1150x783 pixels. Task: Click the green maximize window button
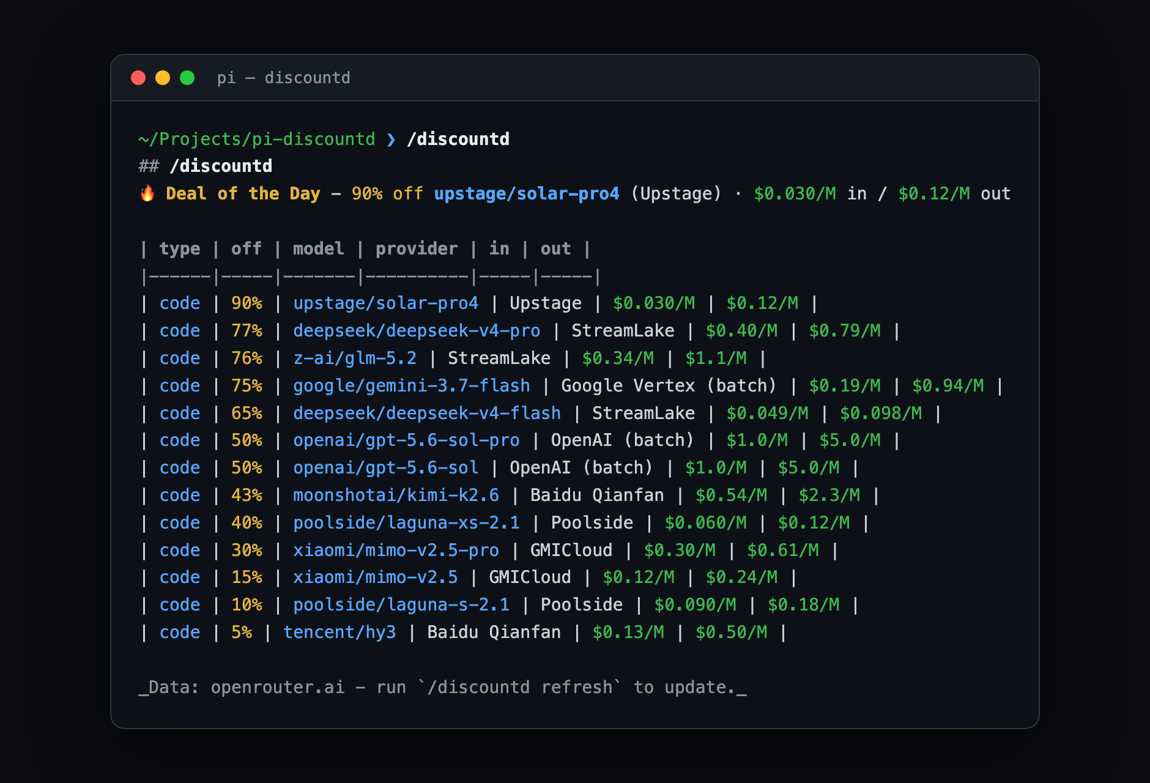tap(187, 78)
